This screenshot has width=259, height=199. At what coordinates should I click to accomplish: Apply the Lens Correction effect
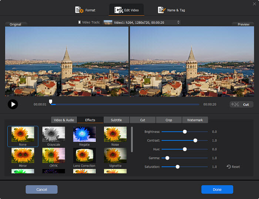84,157
